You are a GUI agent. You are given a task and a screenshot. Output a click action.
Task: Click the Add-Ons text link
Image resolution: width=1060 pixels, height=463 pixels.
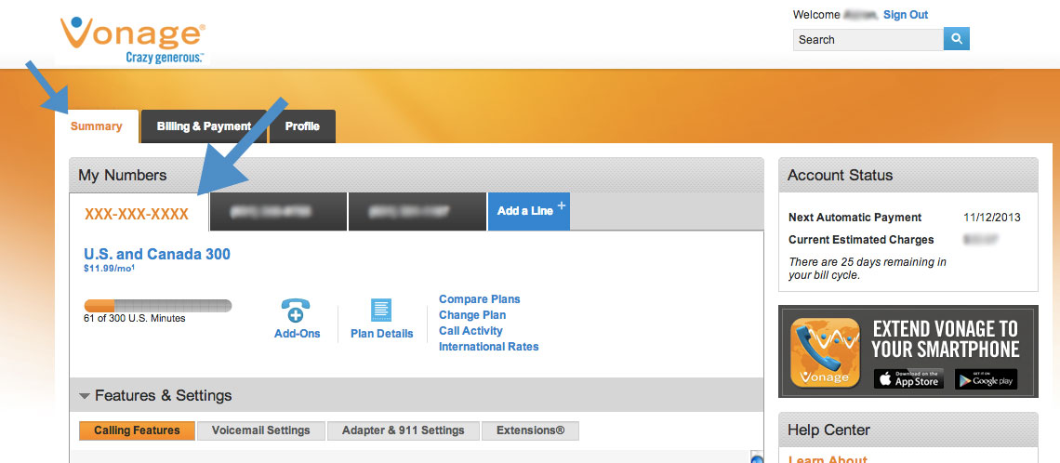[x=298, y=334]
